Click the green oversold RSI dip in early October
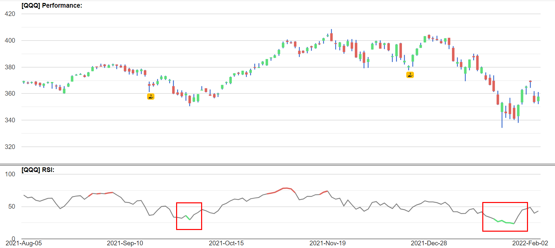This screenshot has height=248, width=555. pyautogui.click(x=188, y=217)
